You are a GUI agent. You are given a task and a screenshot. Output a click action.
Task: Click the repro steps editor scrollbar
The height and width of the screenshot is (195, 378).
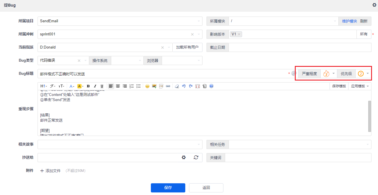pyautogui.click(x=370, y=116)
